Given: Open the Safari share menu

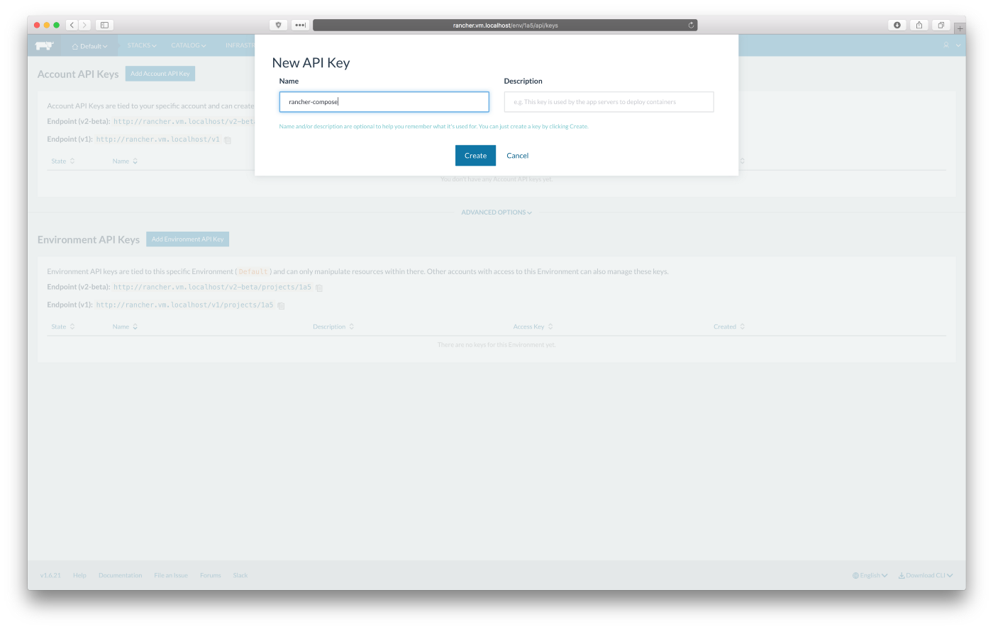Looking at the screenshot, I should [919, 25].
